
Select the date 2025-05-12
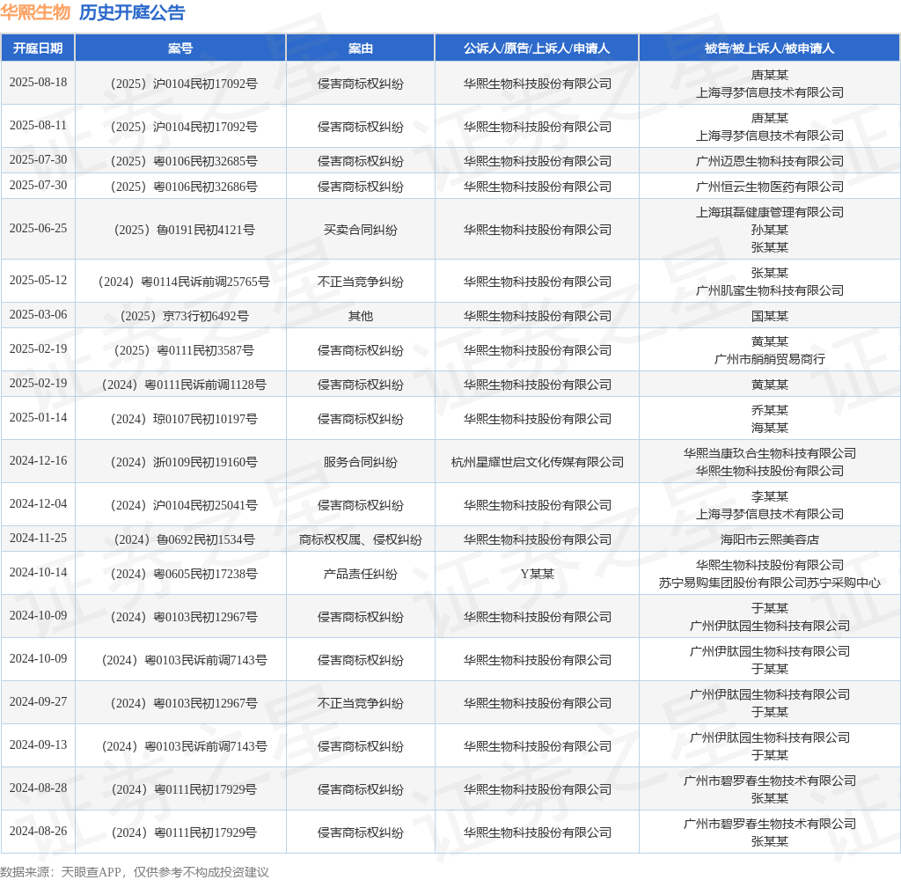coord(38,280)
